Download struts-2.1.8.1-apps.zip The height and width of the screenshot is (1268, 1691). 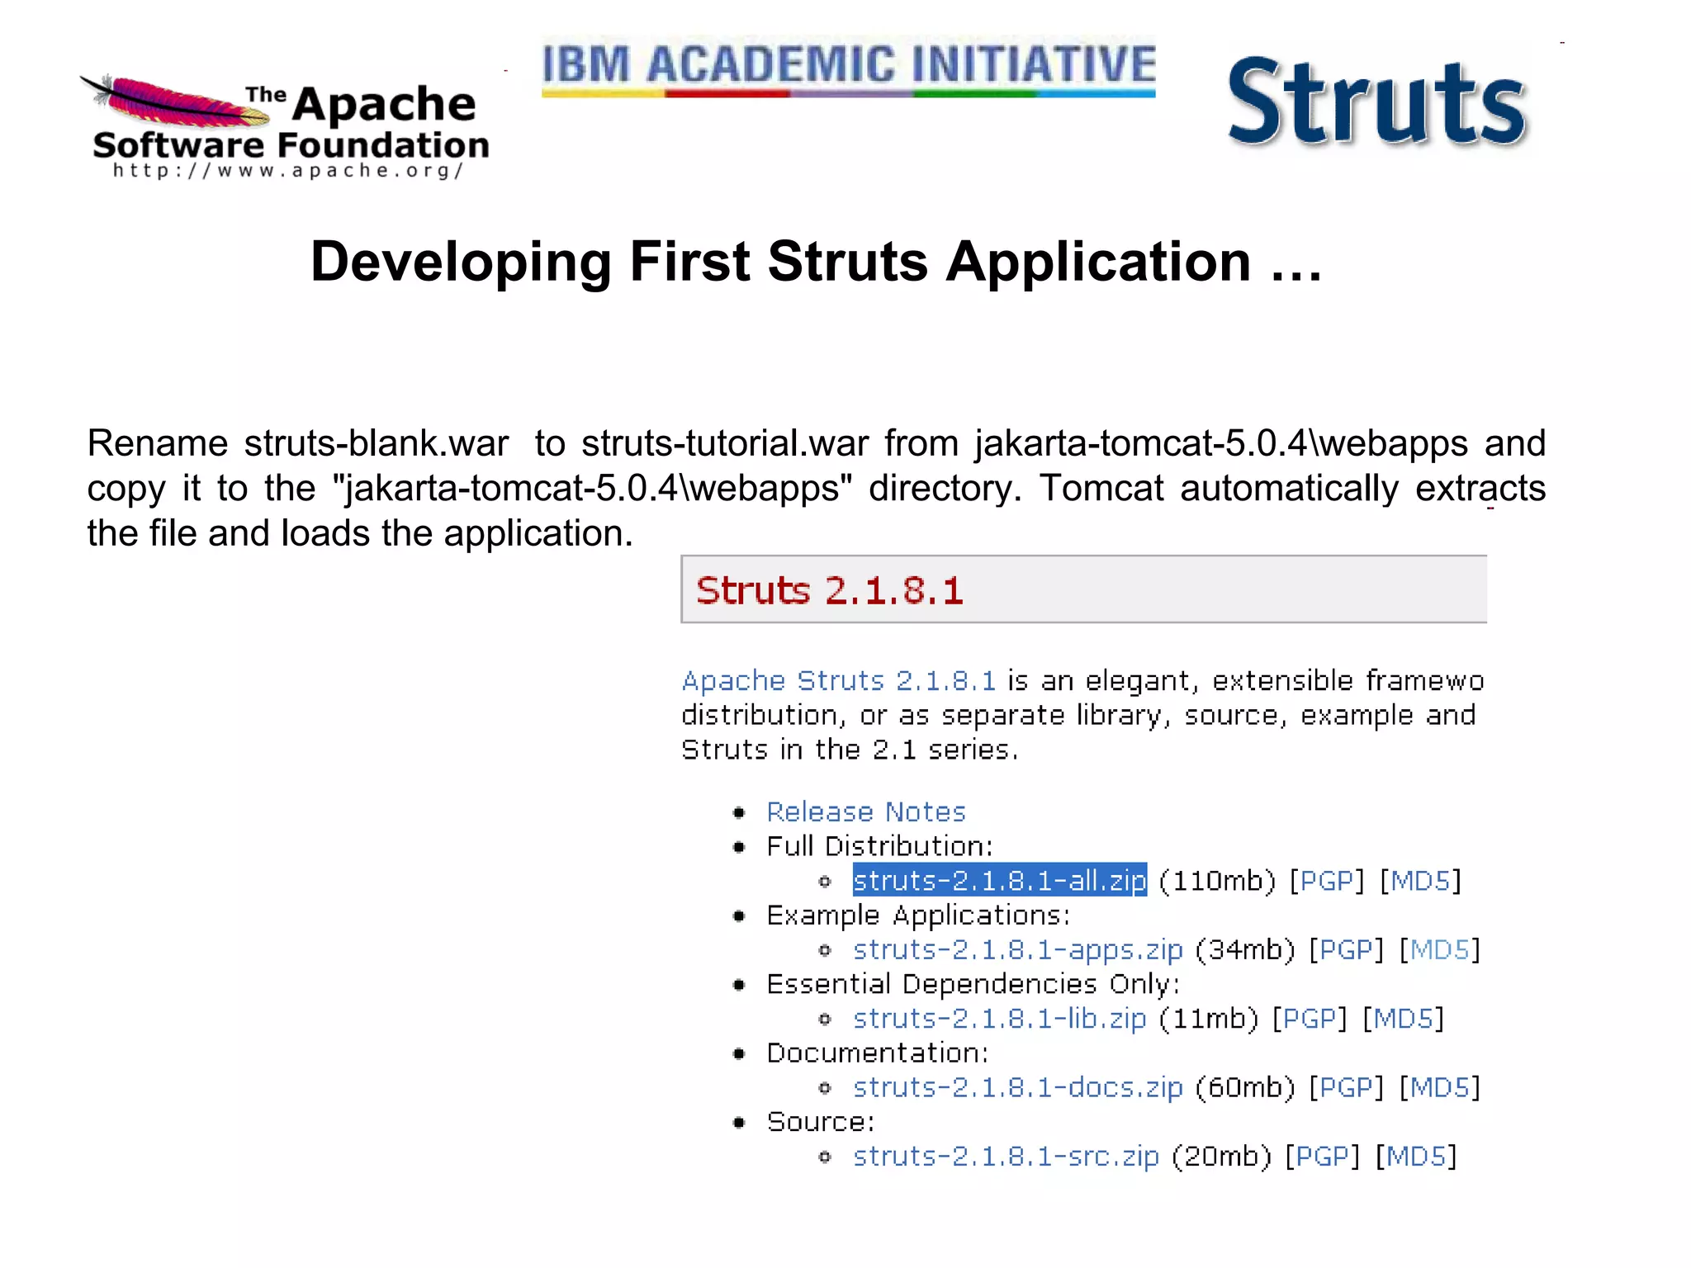click(x=1018, y=949)
